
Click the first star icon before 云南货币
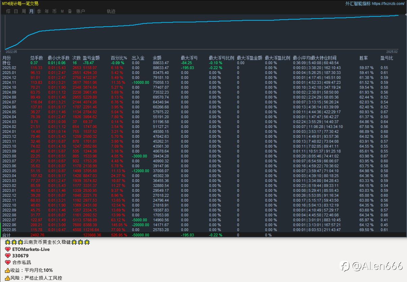pyautogui.click(x=7, y=242)
